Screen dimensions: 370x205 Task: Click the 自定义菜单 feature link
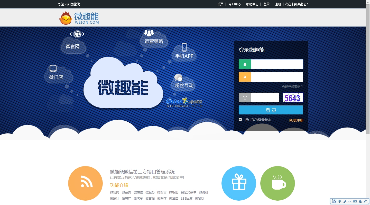pos(189,192)
